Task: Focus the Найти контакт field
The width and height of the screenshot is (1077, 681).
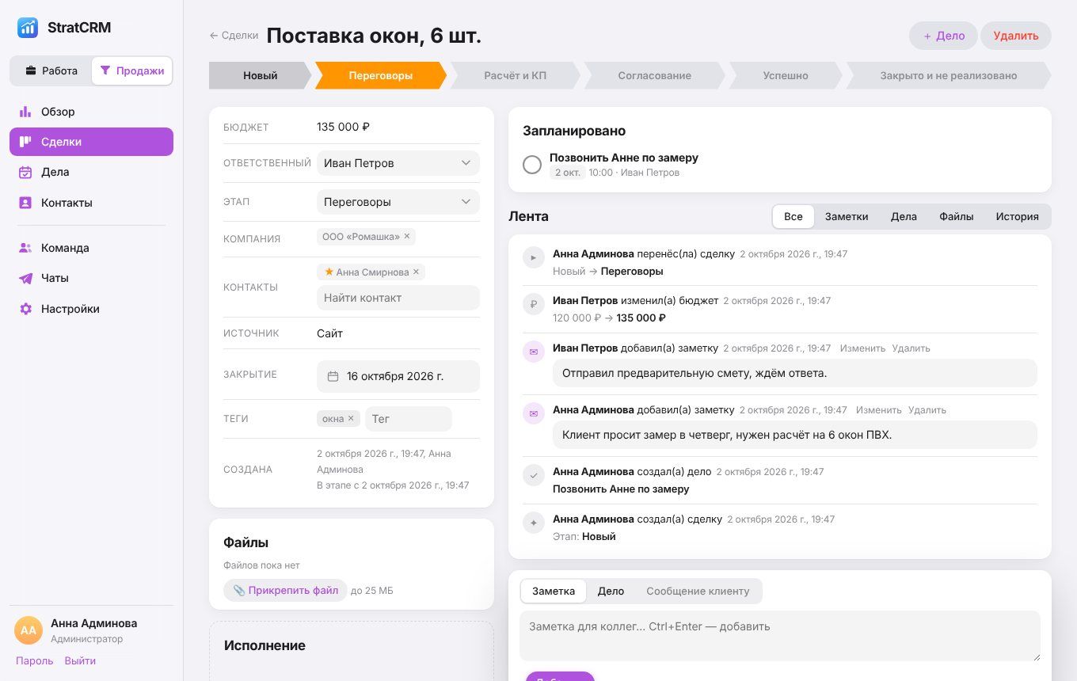Action: pyautogui.click(x=398, y=298)
